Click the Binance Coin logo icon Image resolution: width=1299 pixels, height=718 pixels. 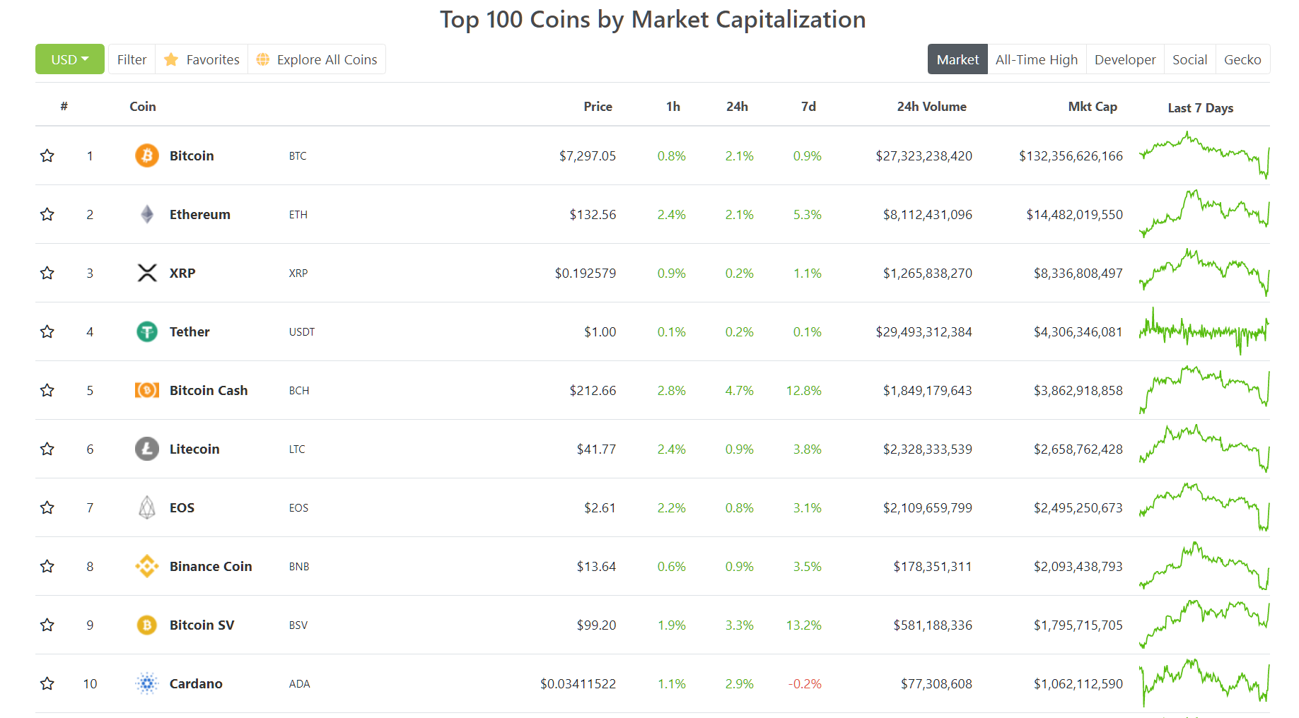[147, 566]
